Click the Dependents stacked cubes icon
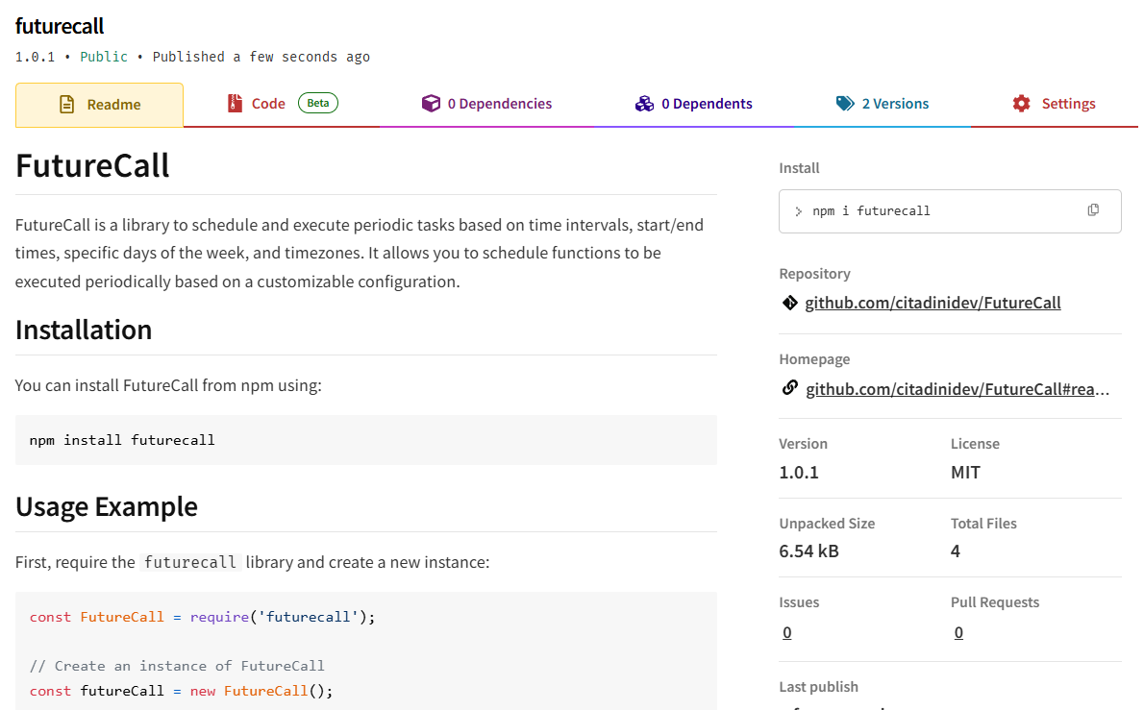Image resolution: width=1144 pixels, height=710 pixels. coord(644,104)
